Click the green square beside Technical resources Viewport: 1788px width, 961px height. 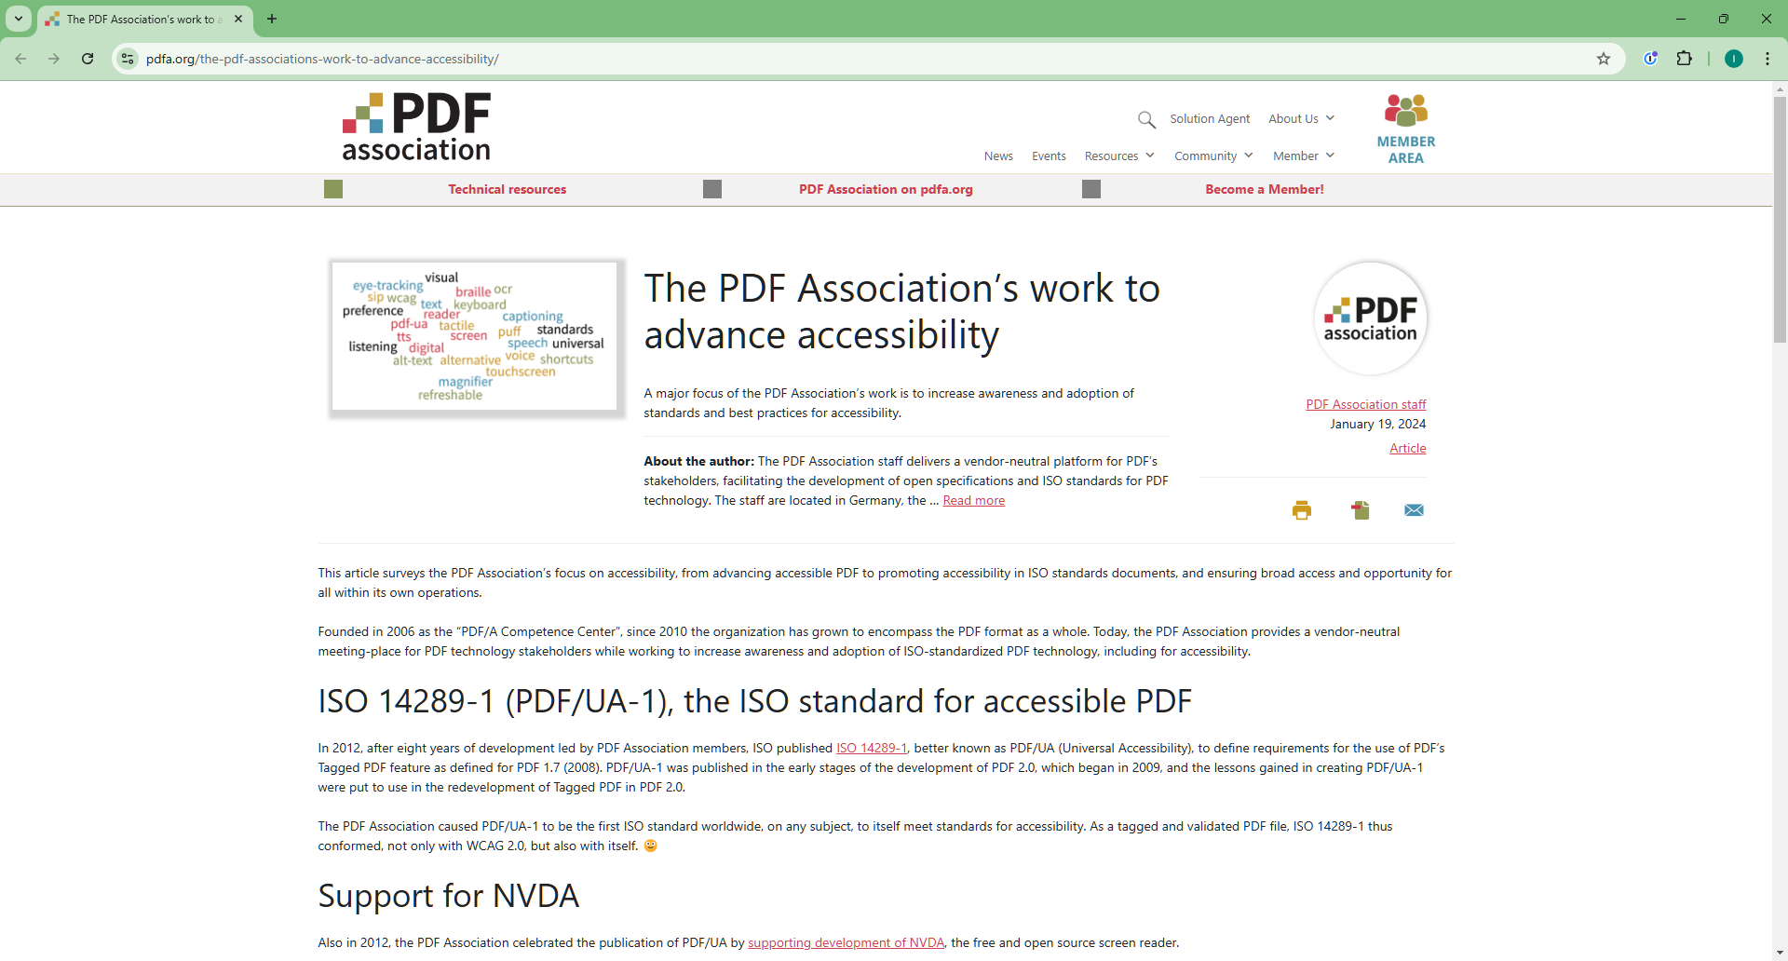[x=333, y=189]
